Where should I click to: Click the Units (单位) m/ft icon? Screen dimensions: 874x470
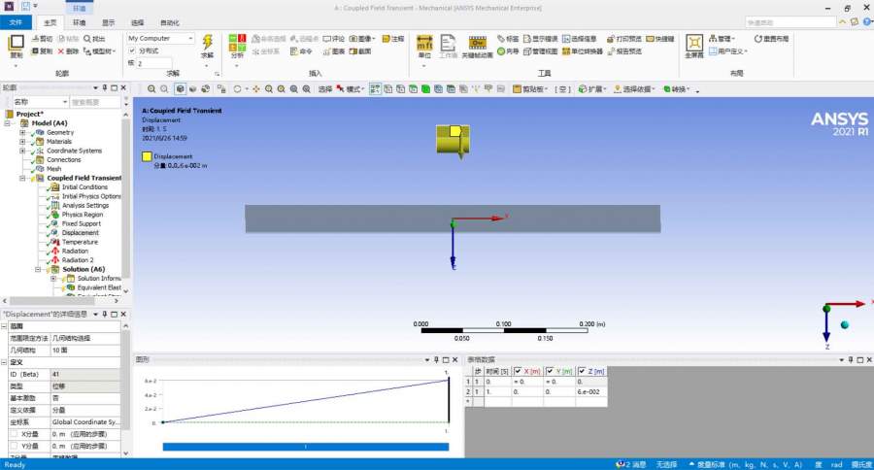click(x=424, y=43)
